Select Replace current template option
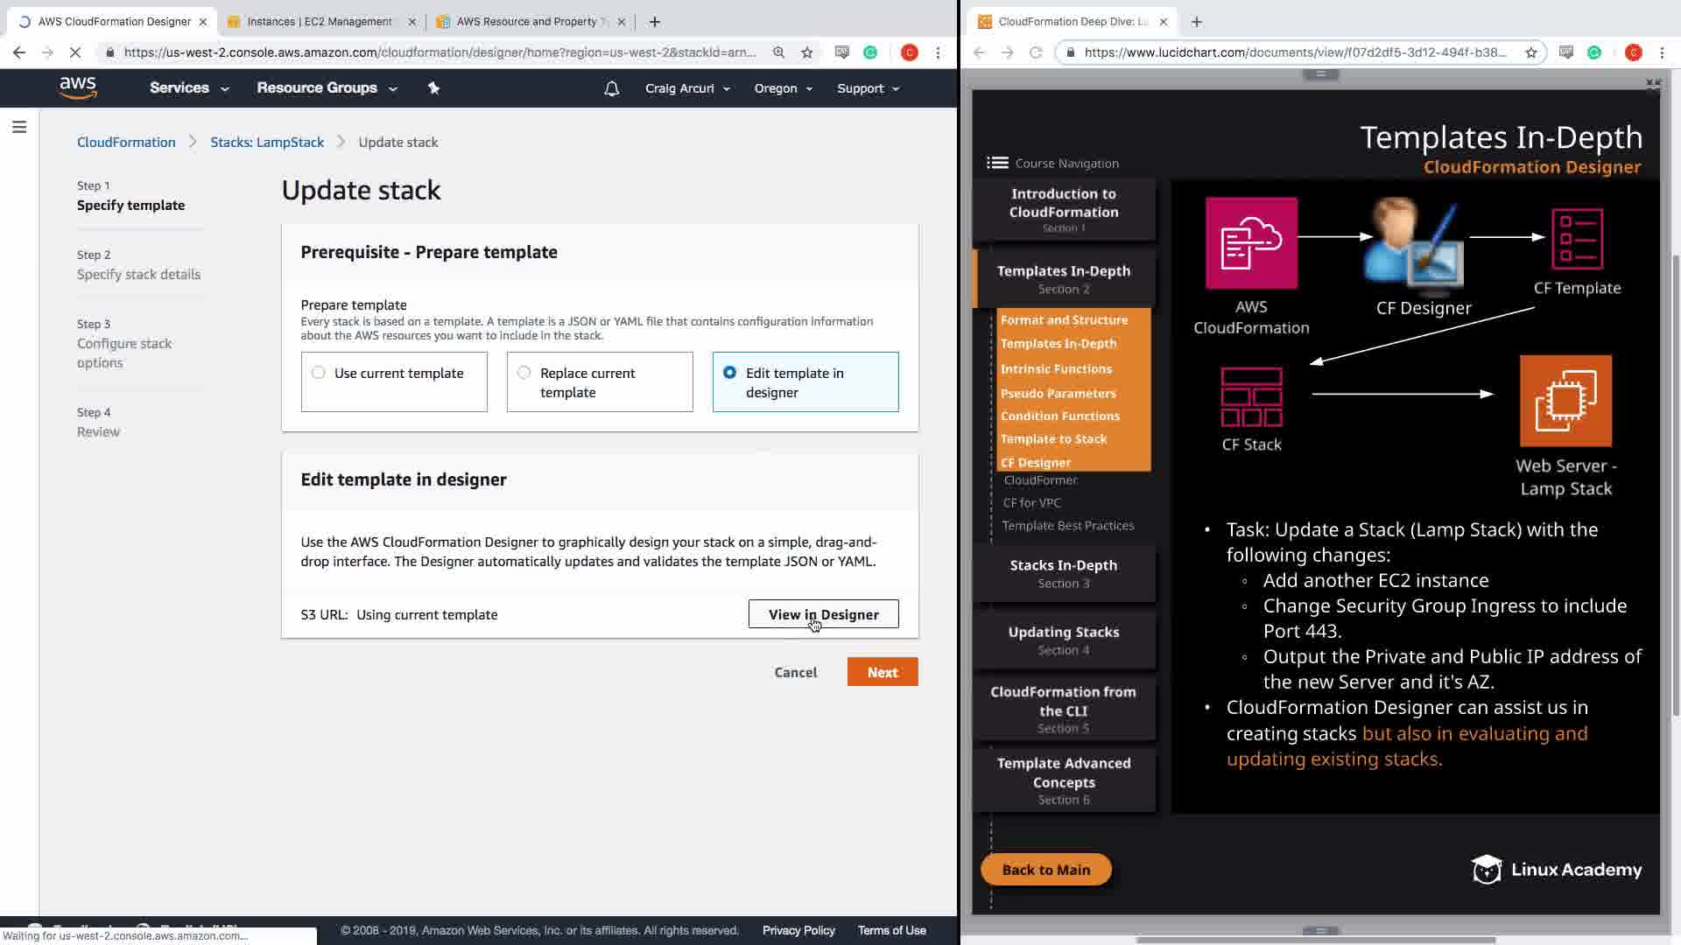Image resolution: width=1681 pixels, height=945 pixels. click(524, 373)
